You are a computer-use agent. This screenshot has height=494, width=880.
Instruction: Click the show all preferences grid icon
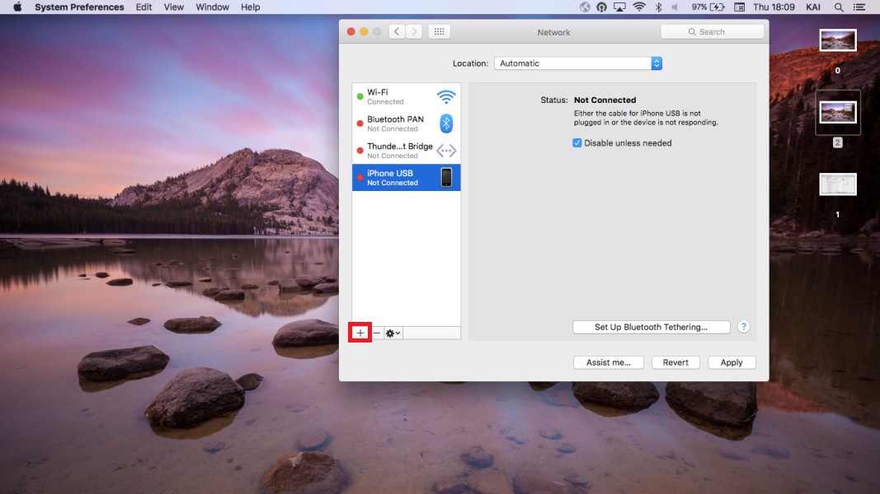tap(439, 31)
